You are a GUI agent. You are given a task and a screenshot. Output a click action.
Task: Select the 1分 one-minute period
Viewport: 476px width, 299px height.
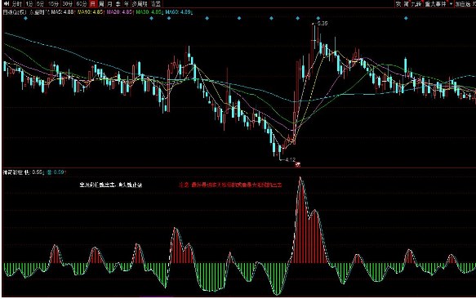29,3
